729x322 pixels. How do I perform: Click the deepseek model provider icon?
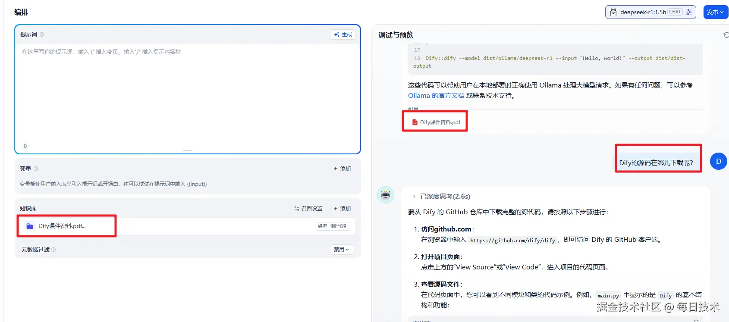coord(613,12)
